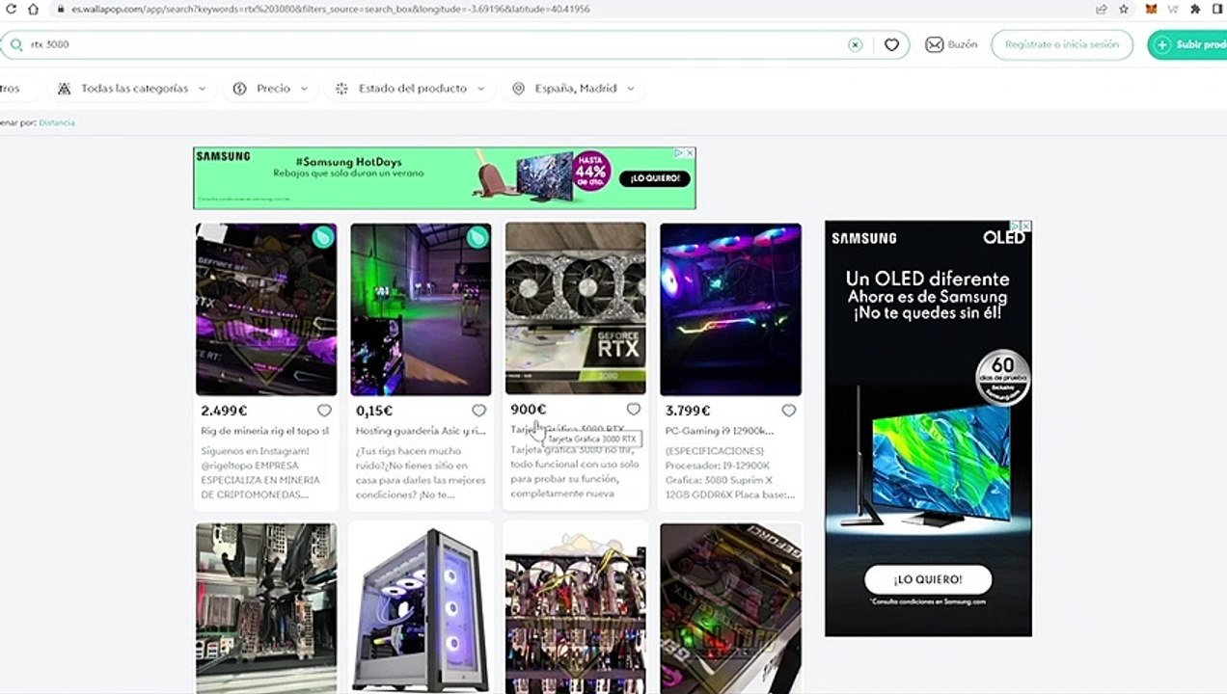Bookmark this page with the star icon

pyautogui.click(x=1124, y=9)
